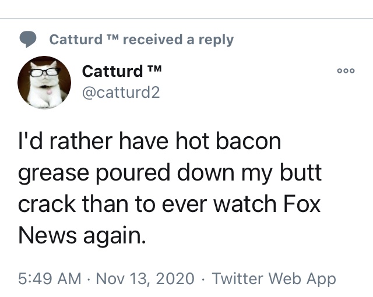Open the three-dot more options menu
The width and height of the screenshot is (373, 297).
tap(346, 70)
